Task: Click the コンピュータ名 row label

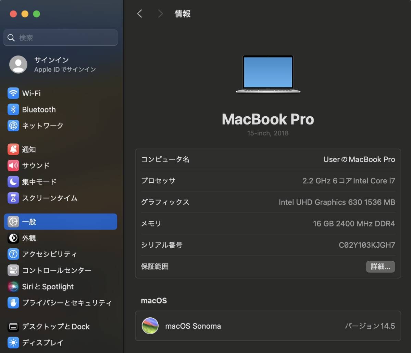Action: pyautogui.click(x=165, y=159)
